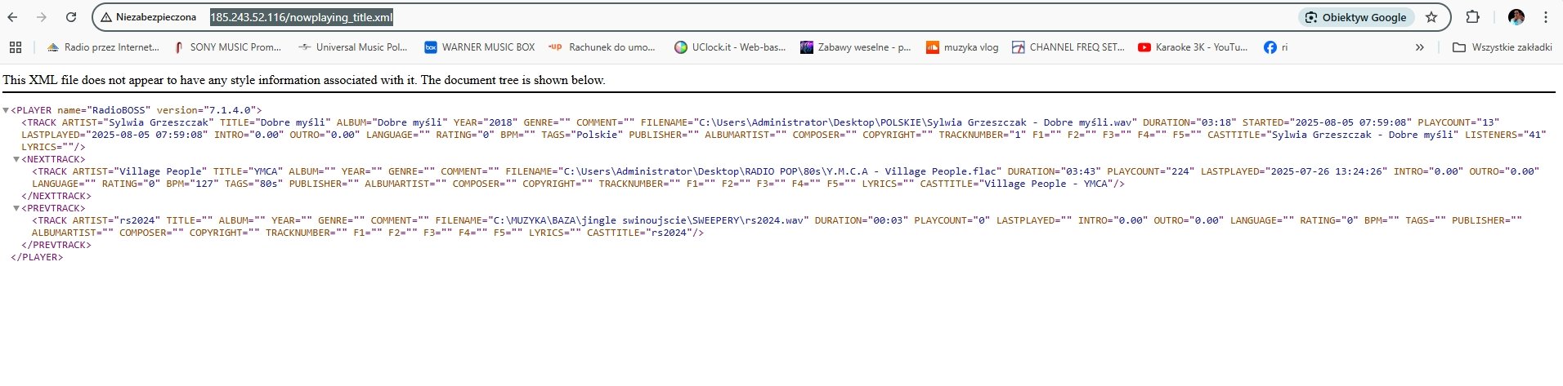Open the extensions puzzle icon
The width and height of the screenshot is (1563, 386).
coord(1472,17)
